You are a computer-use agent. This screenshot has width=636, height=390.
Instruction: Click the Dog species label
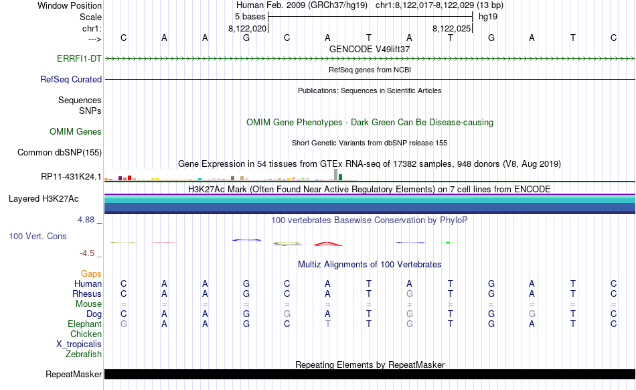pyautogui.click(x=94, y=314)
